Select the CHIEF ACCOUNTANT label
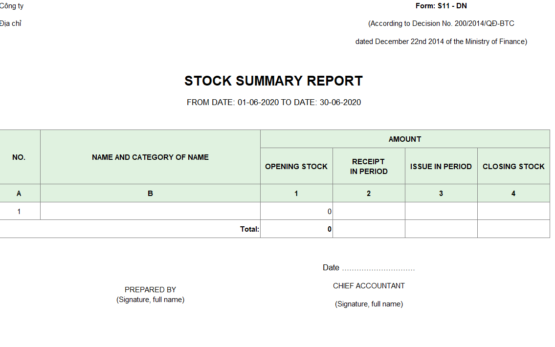This screenshot has width=555, height=347. [x=369, y=286]
